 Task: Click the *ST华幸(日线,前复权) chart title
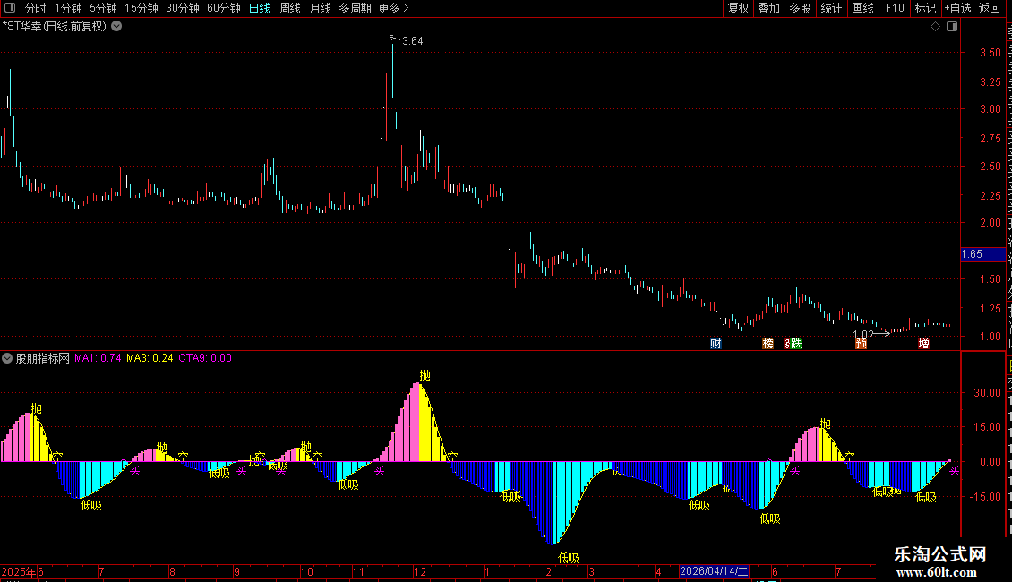pos(55,27)
